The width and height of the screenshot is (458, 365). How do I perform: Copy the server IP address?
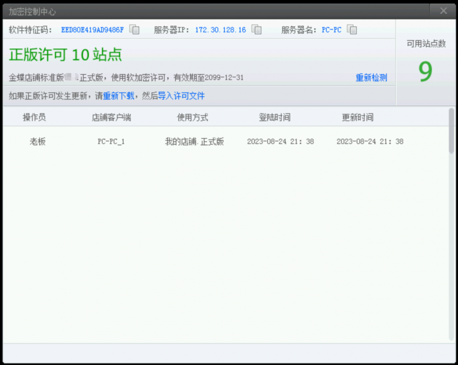click(x=257, y=30)
